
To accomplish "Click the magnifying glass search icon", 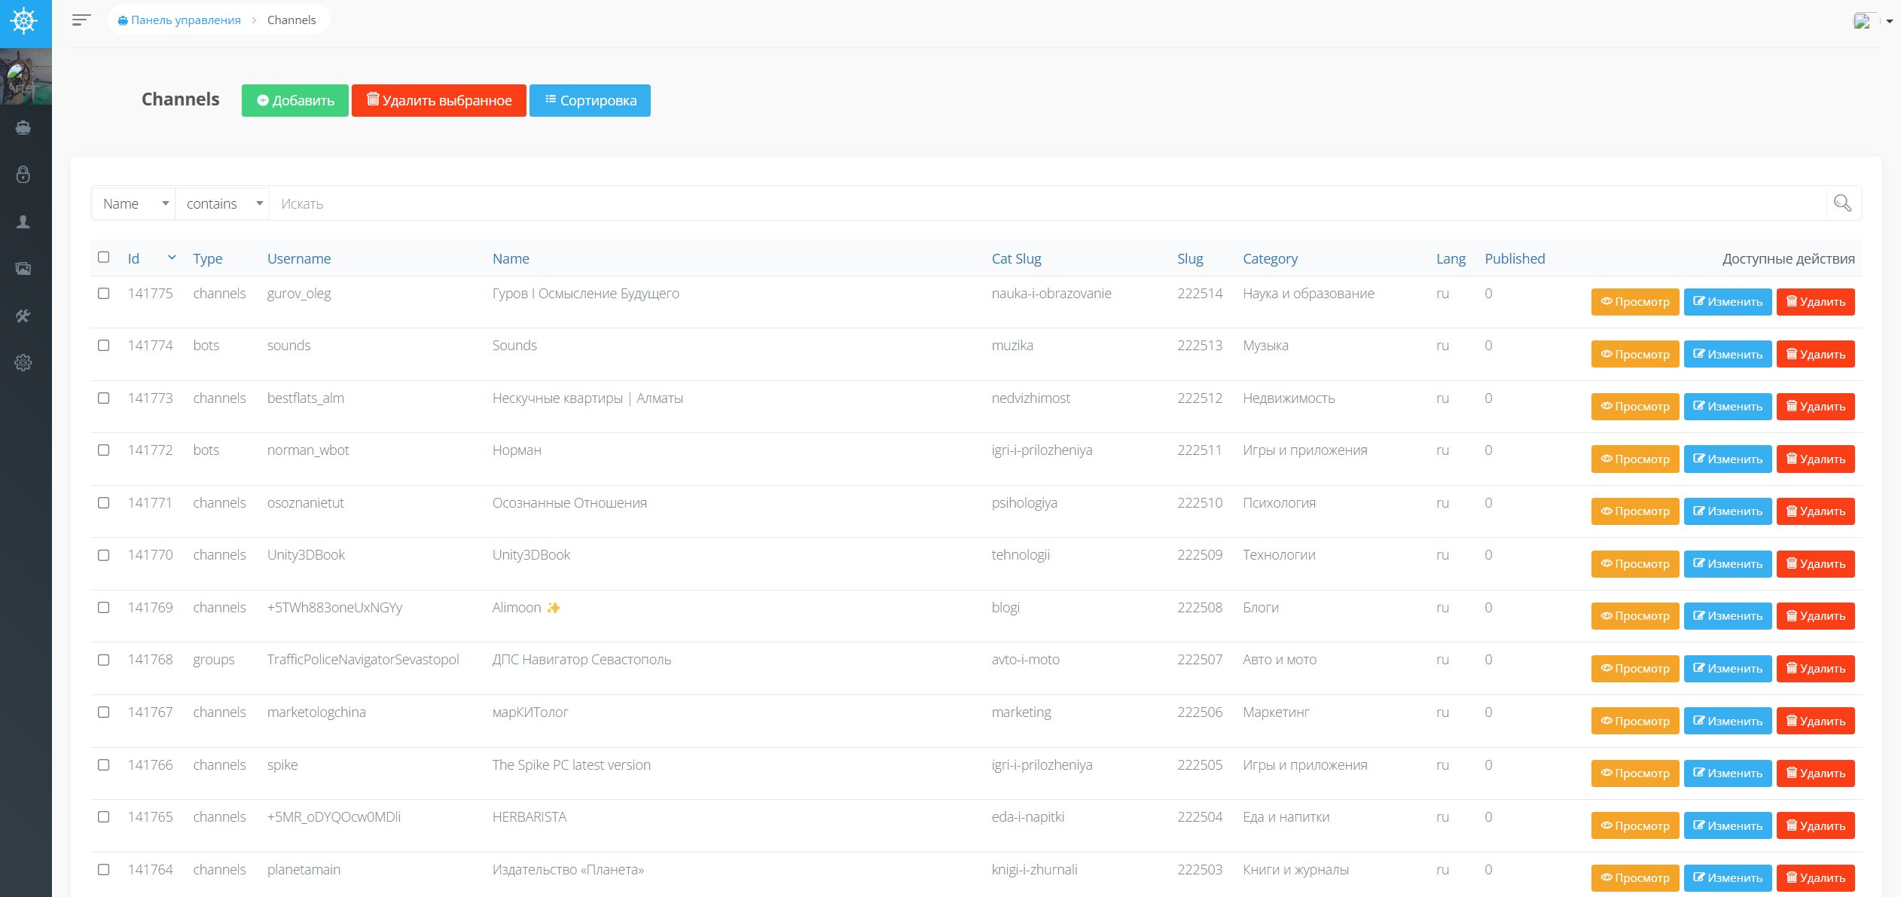I will pos(1842,203).
